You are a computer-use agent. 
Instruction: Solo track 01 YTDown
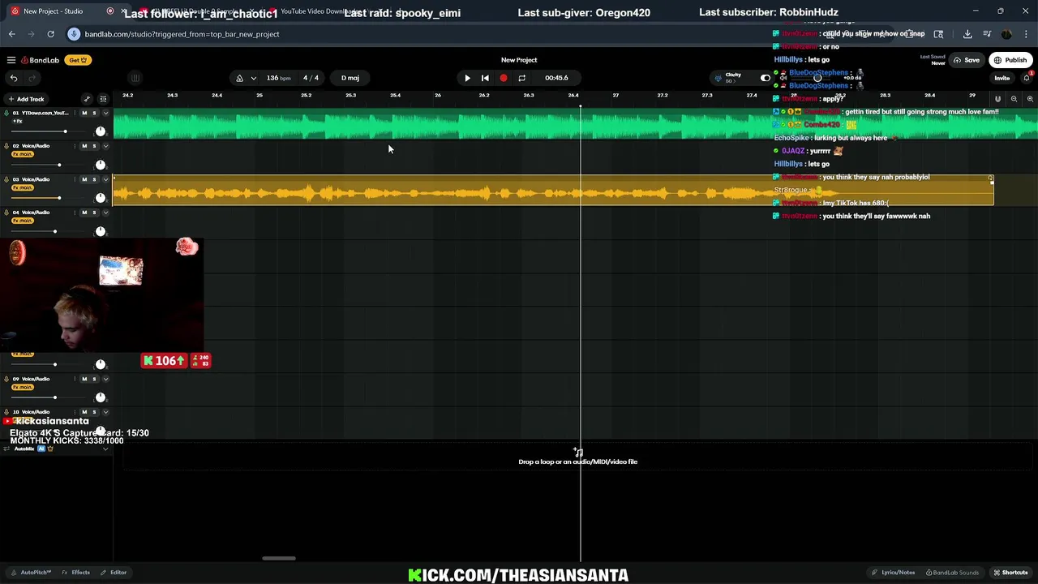[94, 113]
